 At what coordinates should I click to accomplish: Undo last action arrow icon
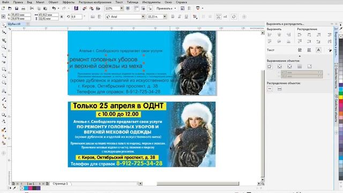point(54,9)
